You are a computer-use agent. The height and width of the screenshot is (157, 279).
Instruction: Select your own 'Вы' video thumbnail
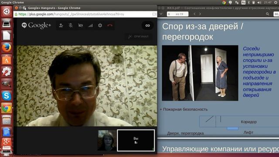[136, 140]
